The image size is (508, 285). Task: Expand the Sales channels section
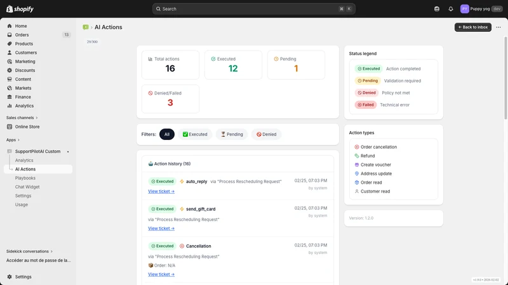(x=22, y=118)
